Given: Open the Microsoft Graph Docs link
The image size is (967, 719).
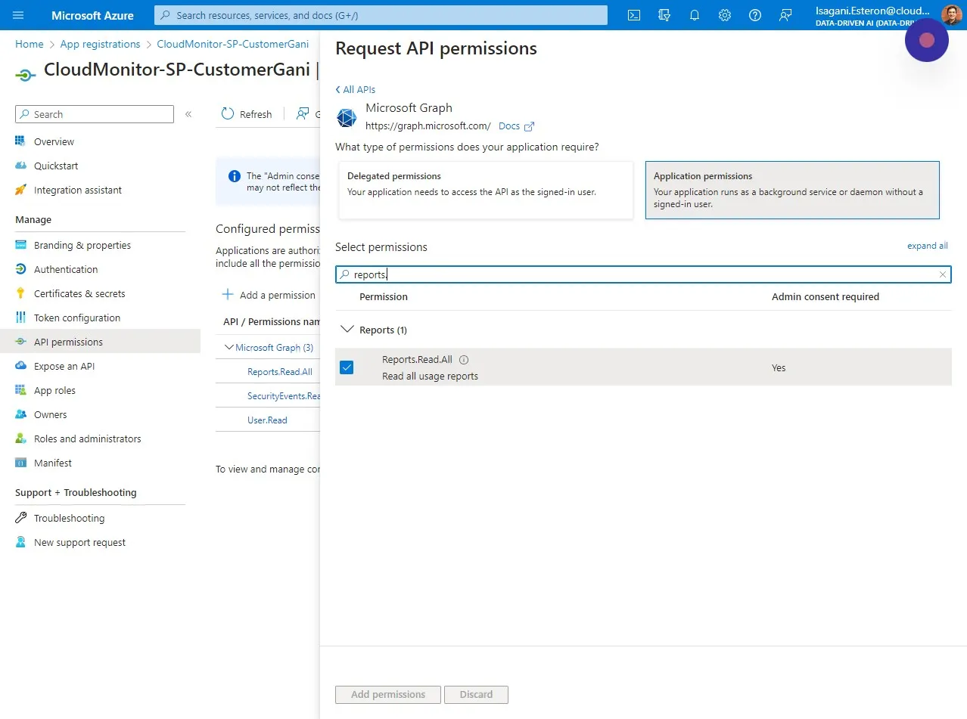Looking at the screenshot, I should [x=516, y=126].
